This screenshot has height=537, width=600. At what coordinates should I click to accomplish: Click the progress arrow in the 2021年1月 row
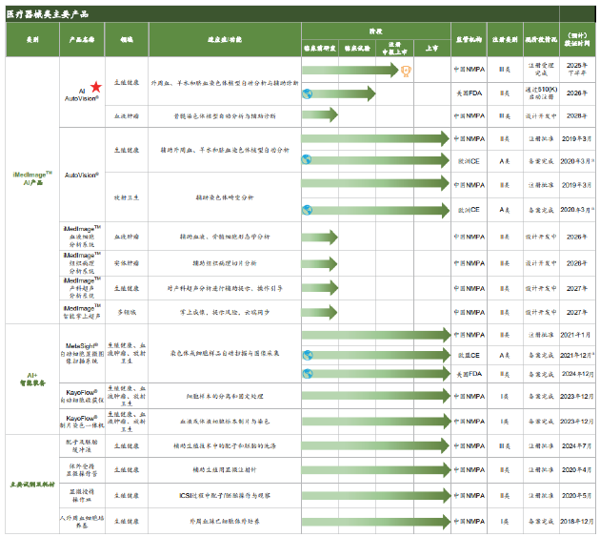376,335
